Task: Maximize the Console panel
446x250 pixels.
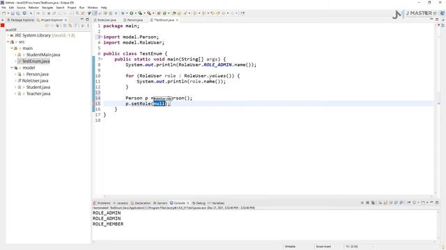Action: (x=437, y=203)
